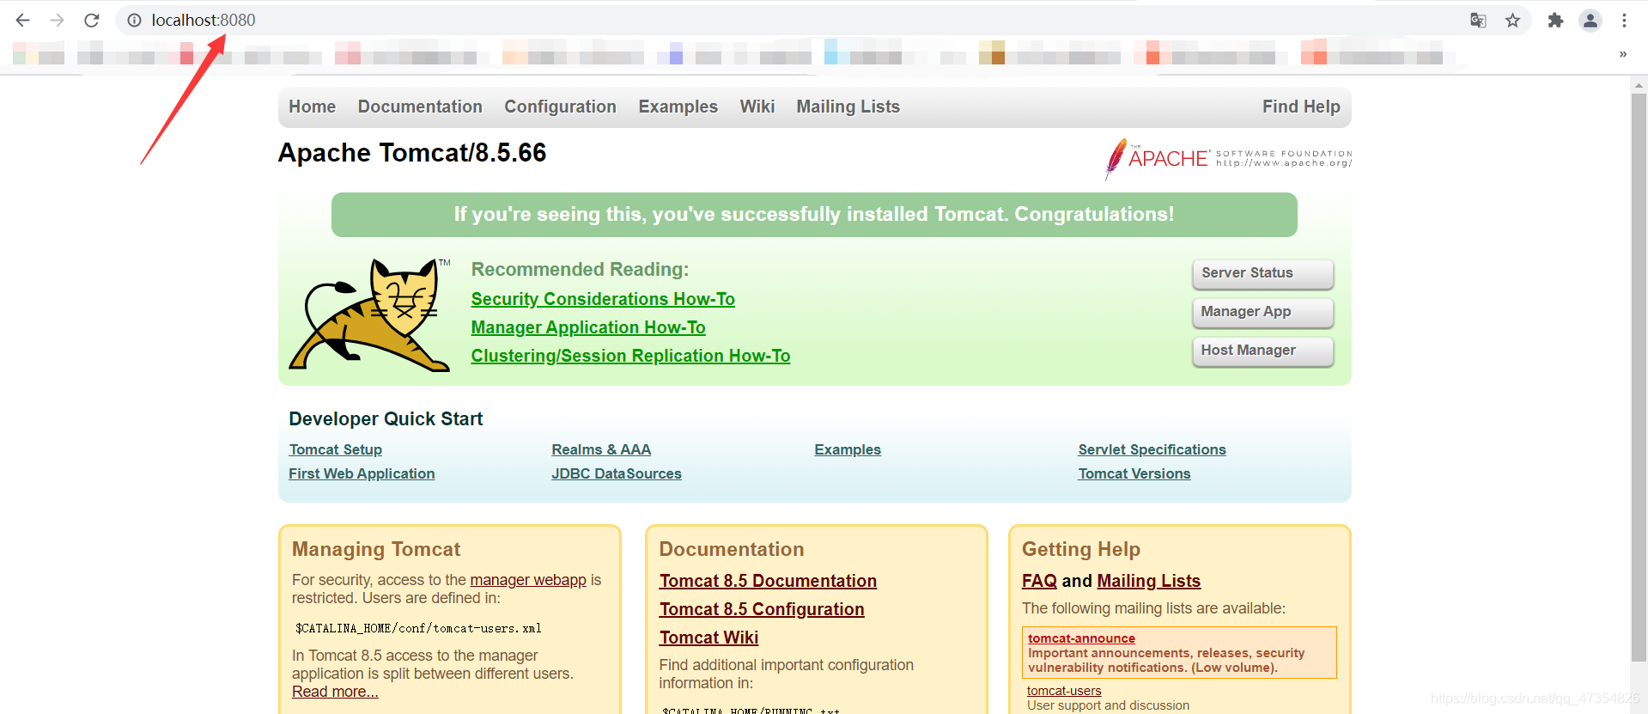Screen dimensions: 1648x714
Task: Open the Tomcat Versions link
Action: (x=1134, y=473)
